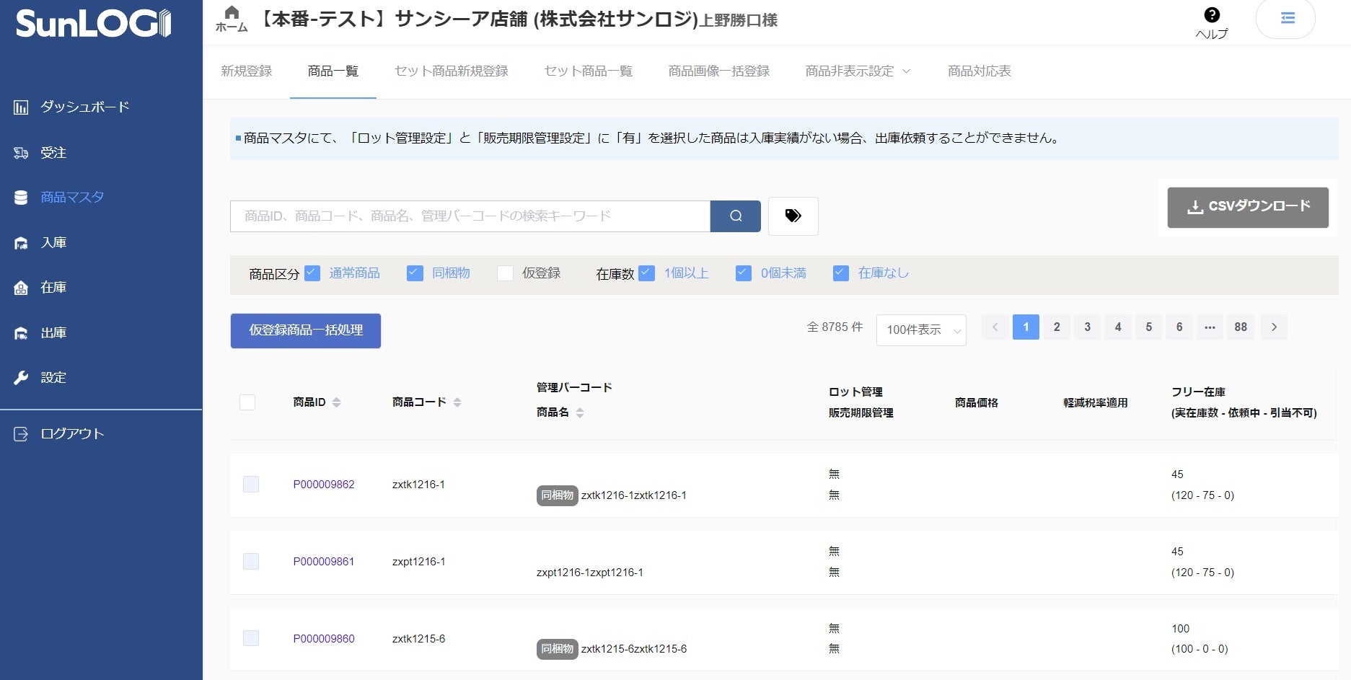Sort by 商品ID column arrows
Viewport: 1351px width, 680px height.
[x=336, y=402]
